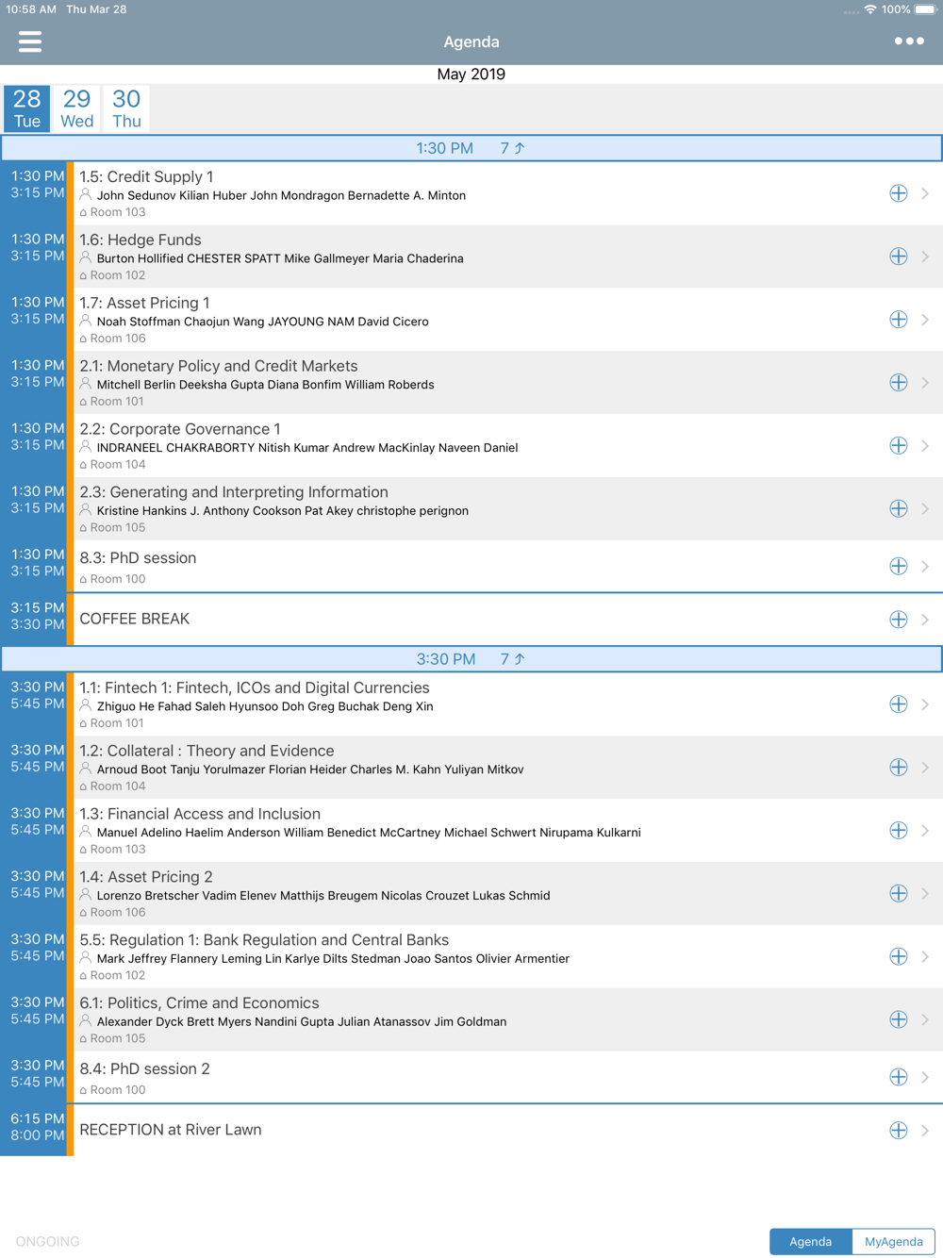The height and width of the screenshot is (1258, 943).
Task: Open 1.3: Financial Access and Inclusion title
Action: [x=200, y=814]
